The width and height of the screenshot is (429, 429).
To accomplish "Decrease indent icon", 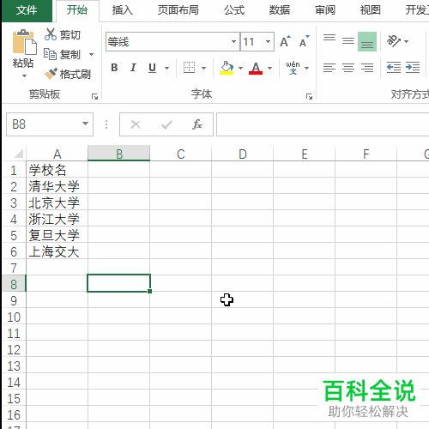I will click(x=394, y=68).
